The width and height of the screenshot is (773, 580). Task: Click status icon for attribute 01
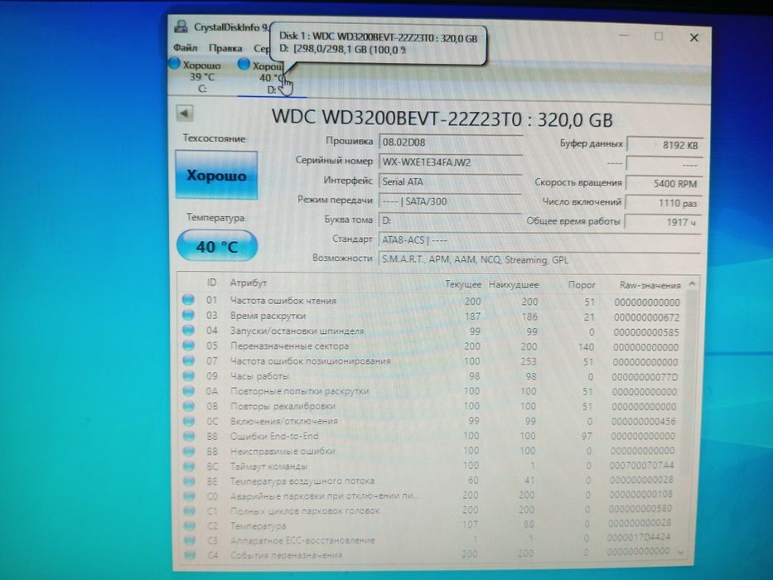click(188, 299)
